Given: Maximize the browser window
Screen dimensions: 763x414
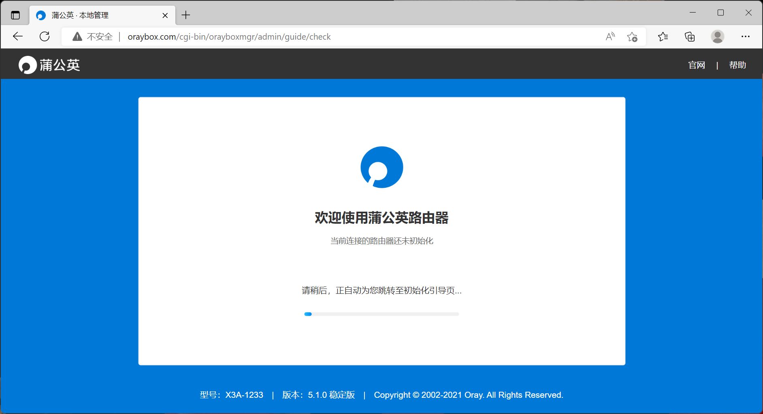Looking at the screenshot, I should click(x=720, y=13).
